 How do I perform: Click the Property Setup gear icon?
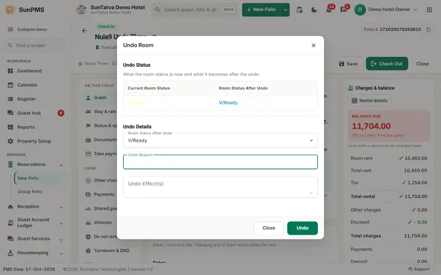point(10,141)
